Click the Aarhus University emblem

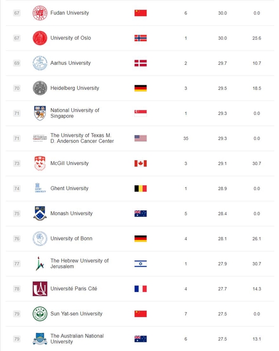40,63
